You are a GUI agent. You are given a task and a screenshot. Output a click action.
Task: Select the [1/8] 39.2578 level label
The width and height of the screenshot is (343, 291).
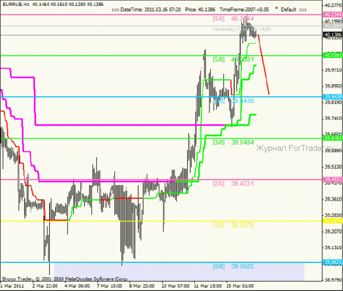(233, 225)
